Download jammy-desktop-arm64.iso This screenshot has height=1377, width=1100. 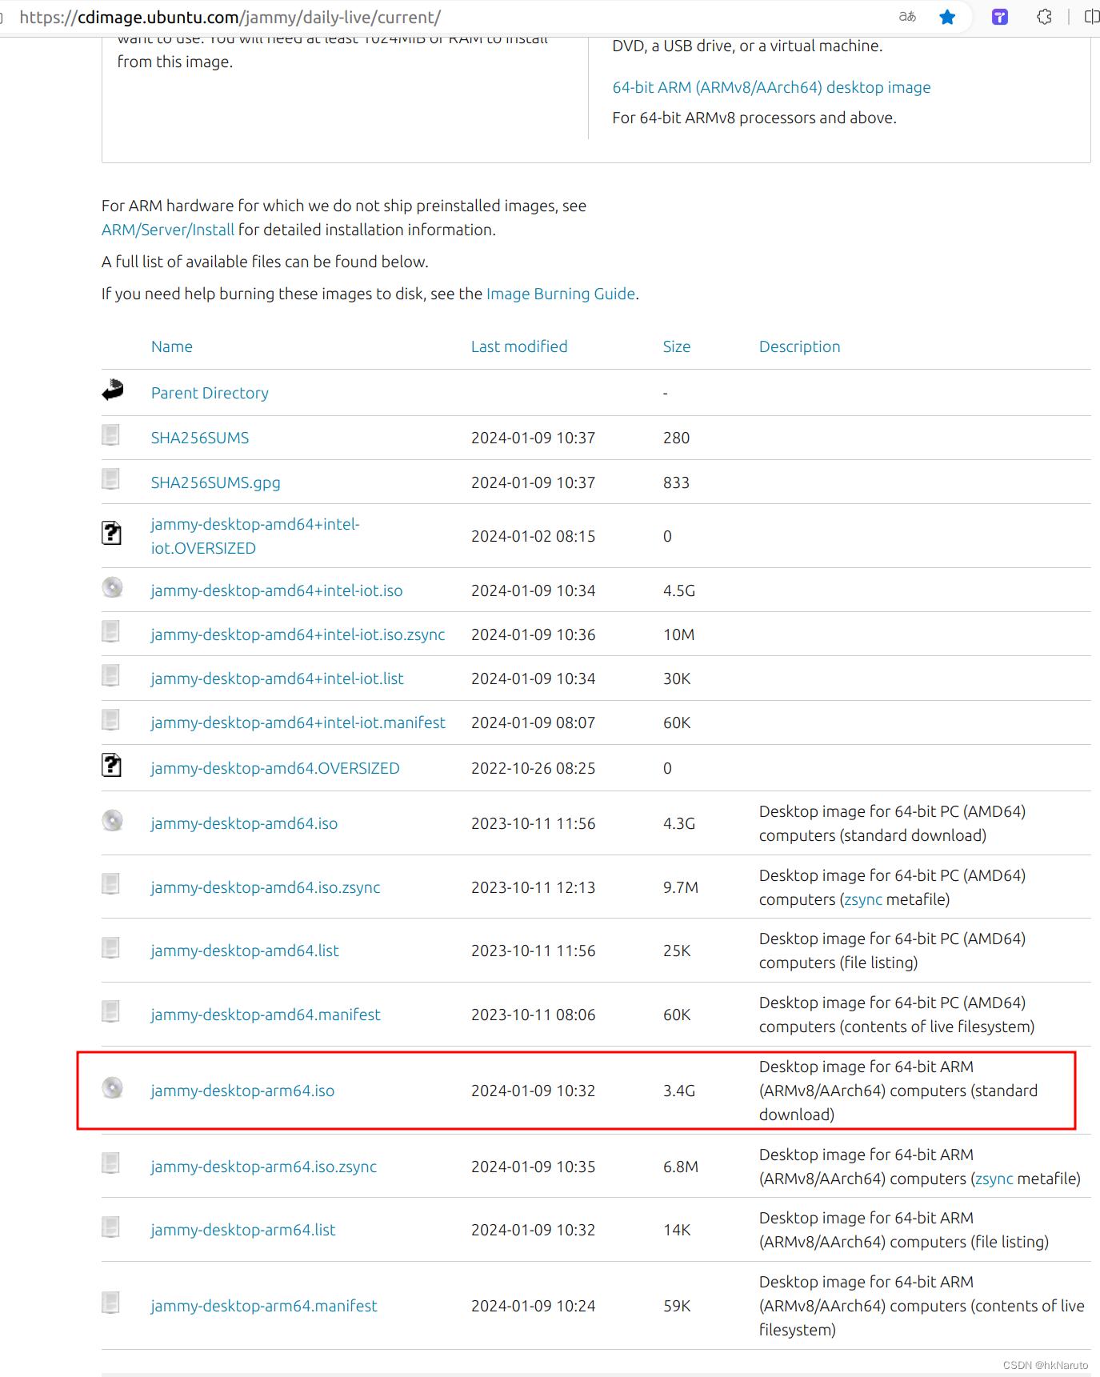click(x=242, y=1091)
